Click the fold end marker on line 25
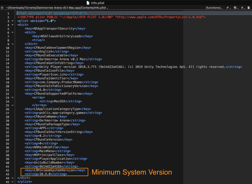 [13, 105]
